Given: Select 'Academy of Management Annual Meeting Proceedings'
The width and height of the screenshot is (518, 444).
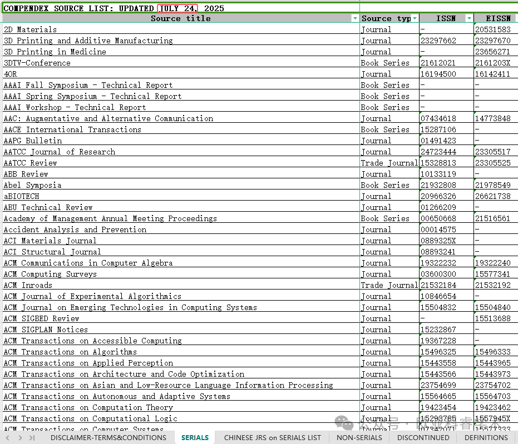Looking at the screenshot, I should pos(181,218).
